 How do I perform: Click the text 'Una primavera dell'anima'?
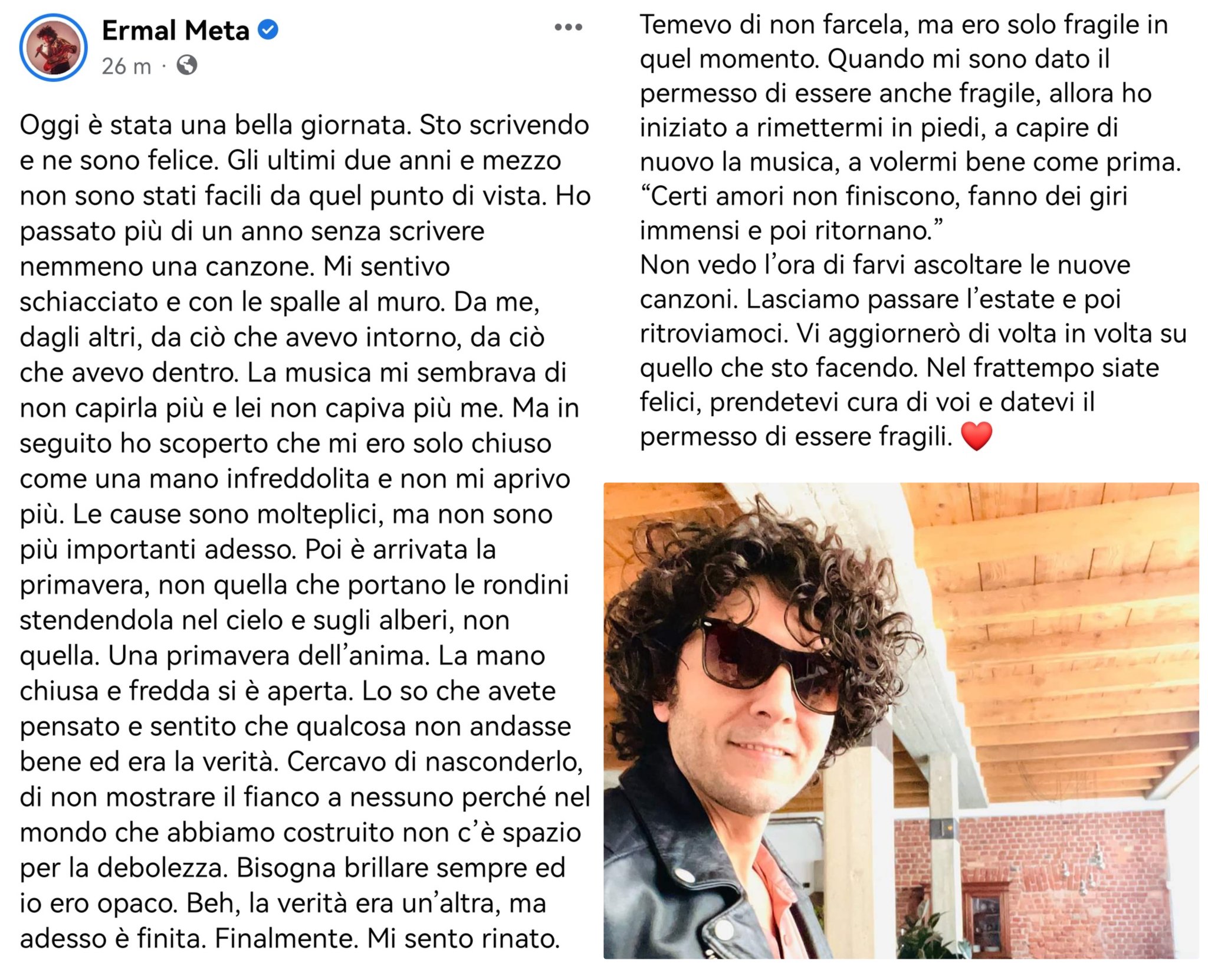tap(269, 656)
